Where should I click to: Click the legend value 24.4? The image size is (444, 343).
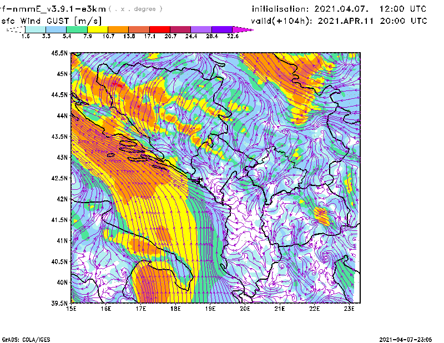191,36
